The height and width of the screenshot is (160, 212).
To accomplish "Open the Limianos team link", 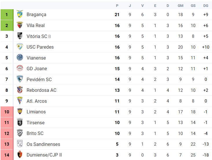I will (36, 112).
